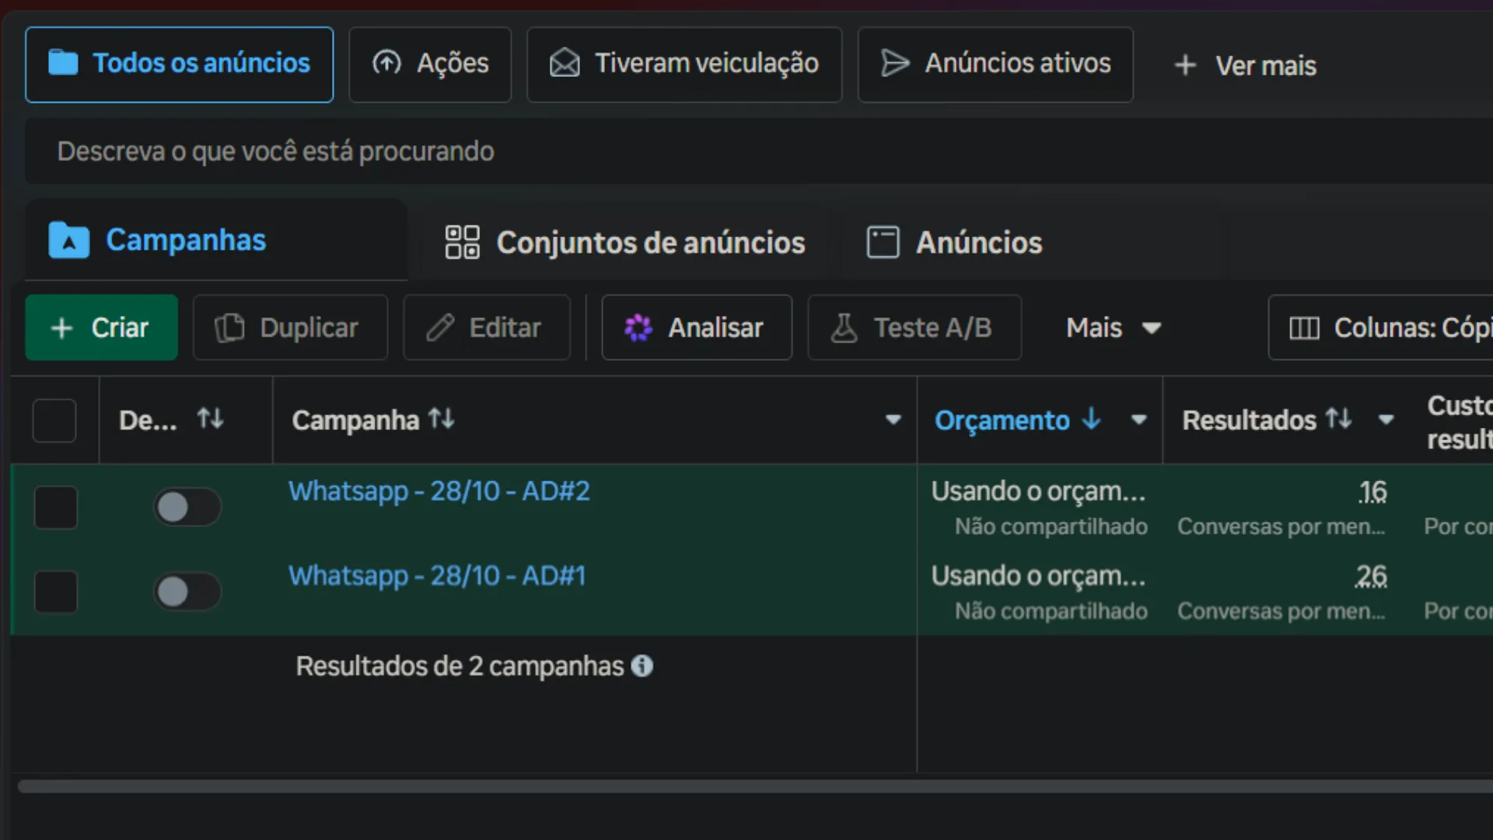Toggle on campaign Whatsapp - 28/10 - AD#2

[x=187, y=507]
